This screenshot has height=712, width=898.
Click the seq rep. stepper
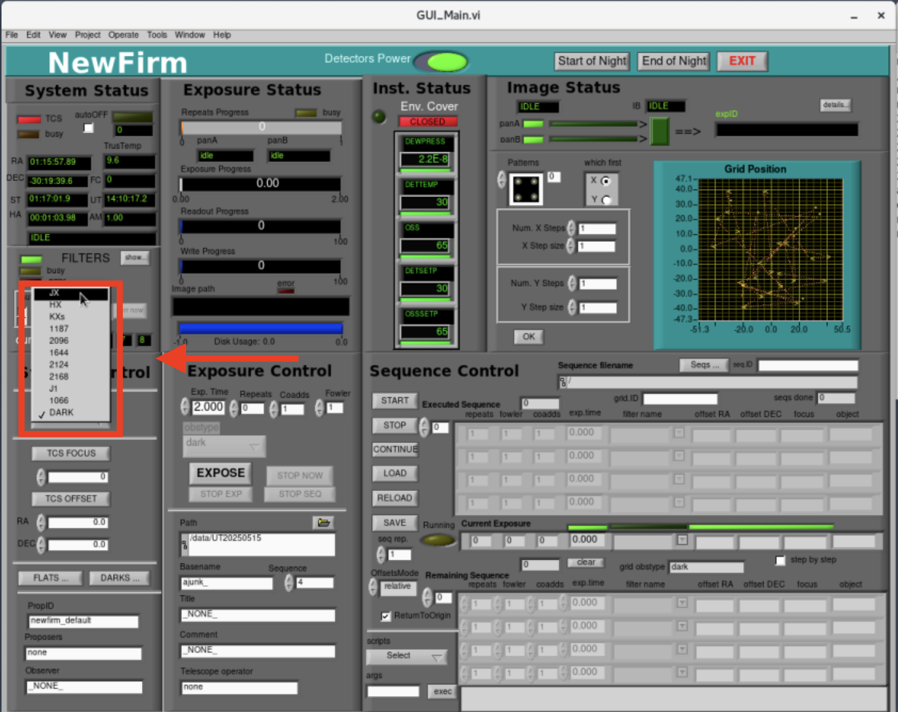[x=381, y=555]
